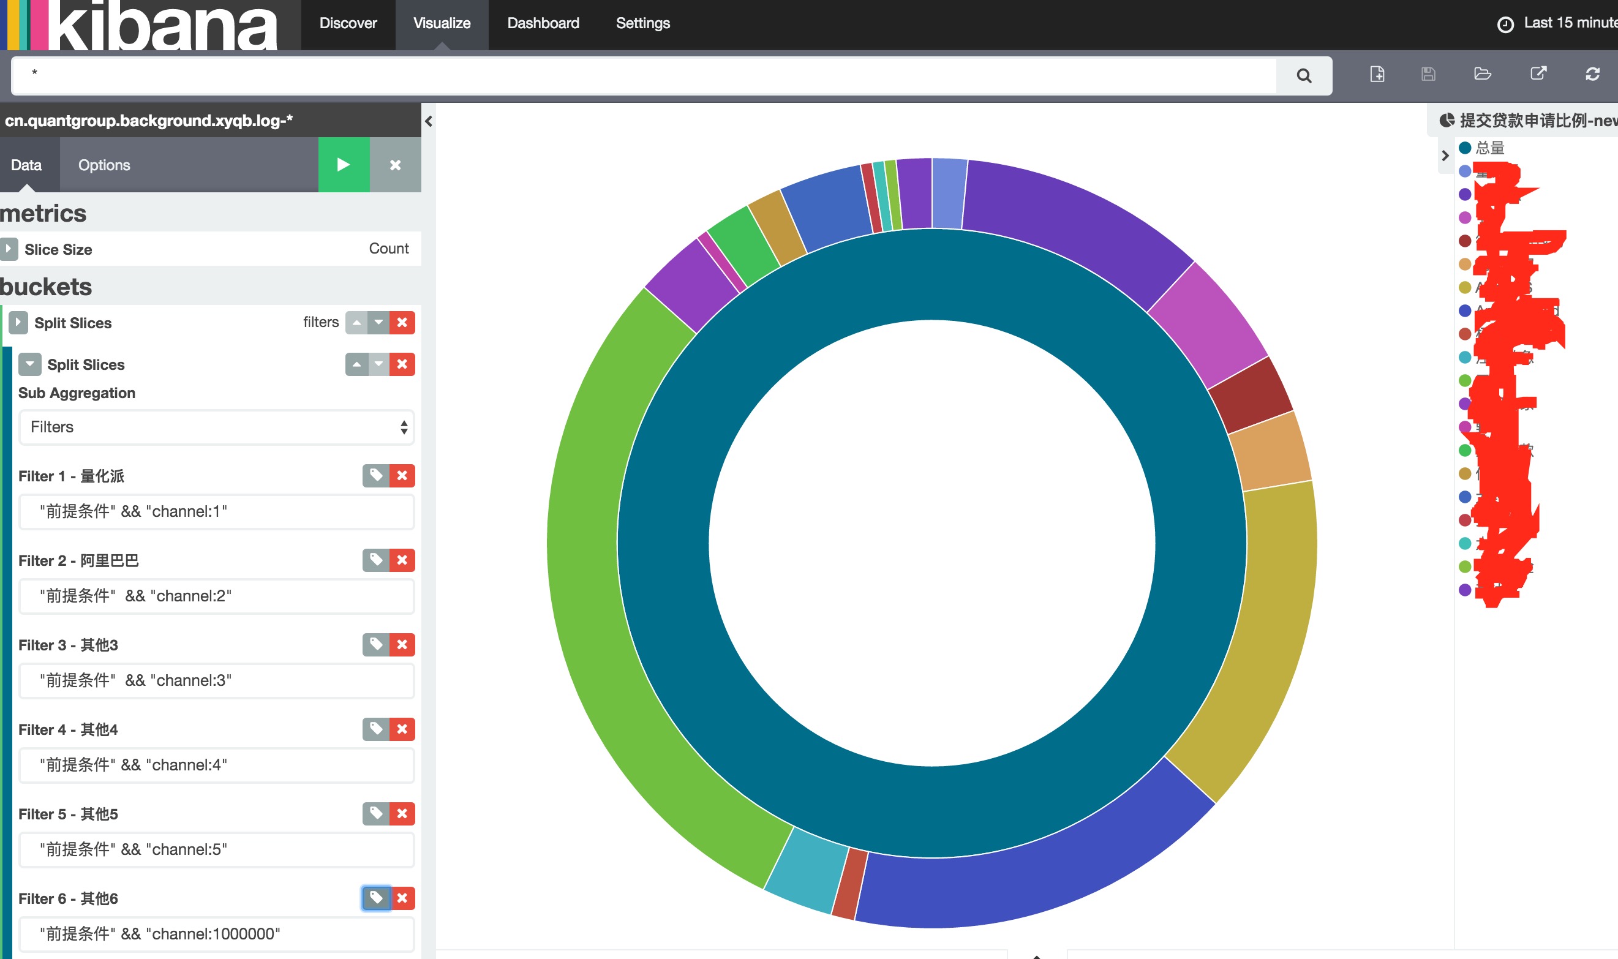Collapse the left sidebar with chevron arrow
Image resolution: width=1618 pixels, height=959 pixels.
click(429, 121)
